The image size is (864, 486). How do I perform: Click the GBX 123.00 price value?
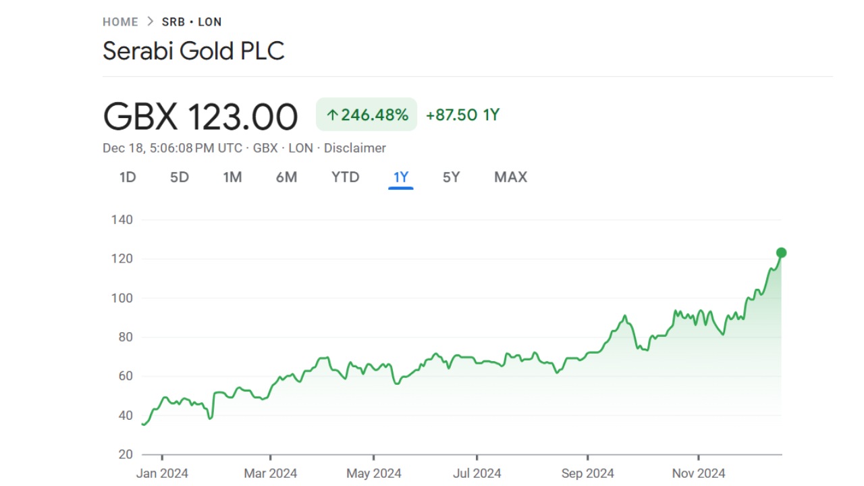[x=200, y=117]
